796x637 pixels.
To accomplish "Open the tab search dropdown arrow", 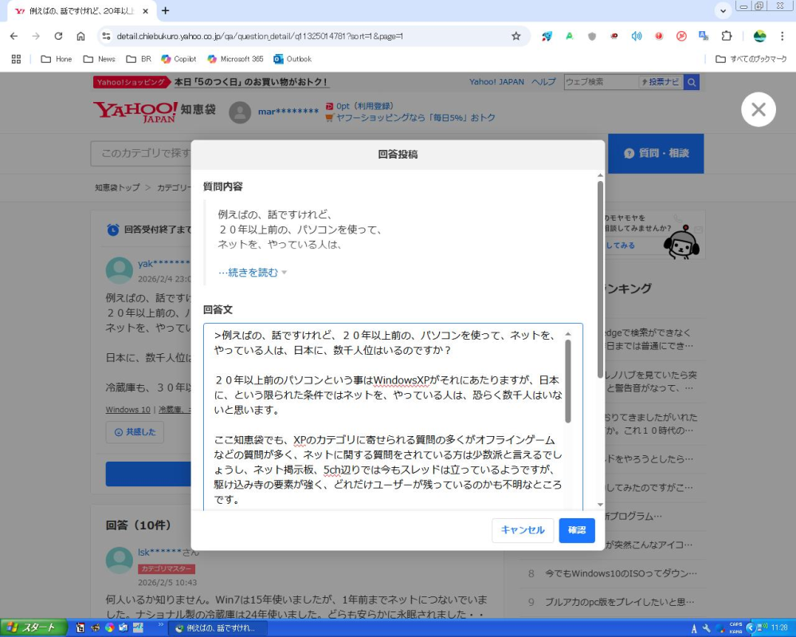I will 723,10.
